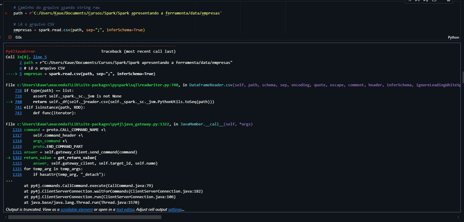The height and width of the screenshot is (222, 464).
Task: Place cursor on the spark.read.csv code line
Action: coord(79,30)
